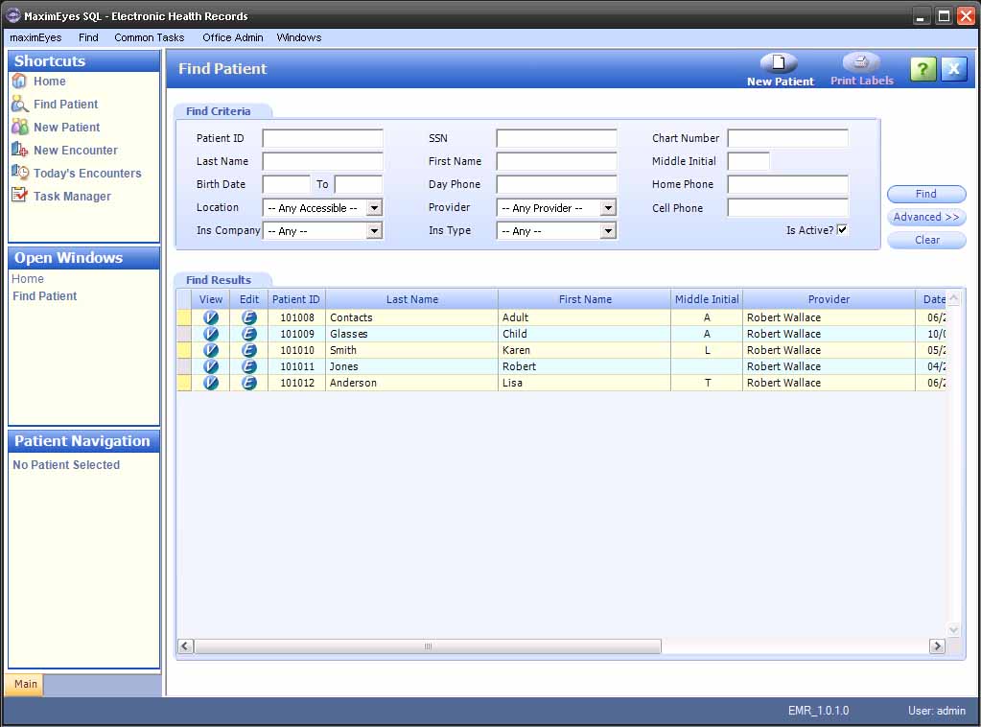This screenshot has width=981, height=727.
Task: Click the Day Phone input field
Action: pos(556,184)
